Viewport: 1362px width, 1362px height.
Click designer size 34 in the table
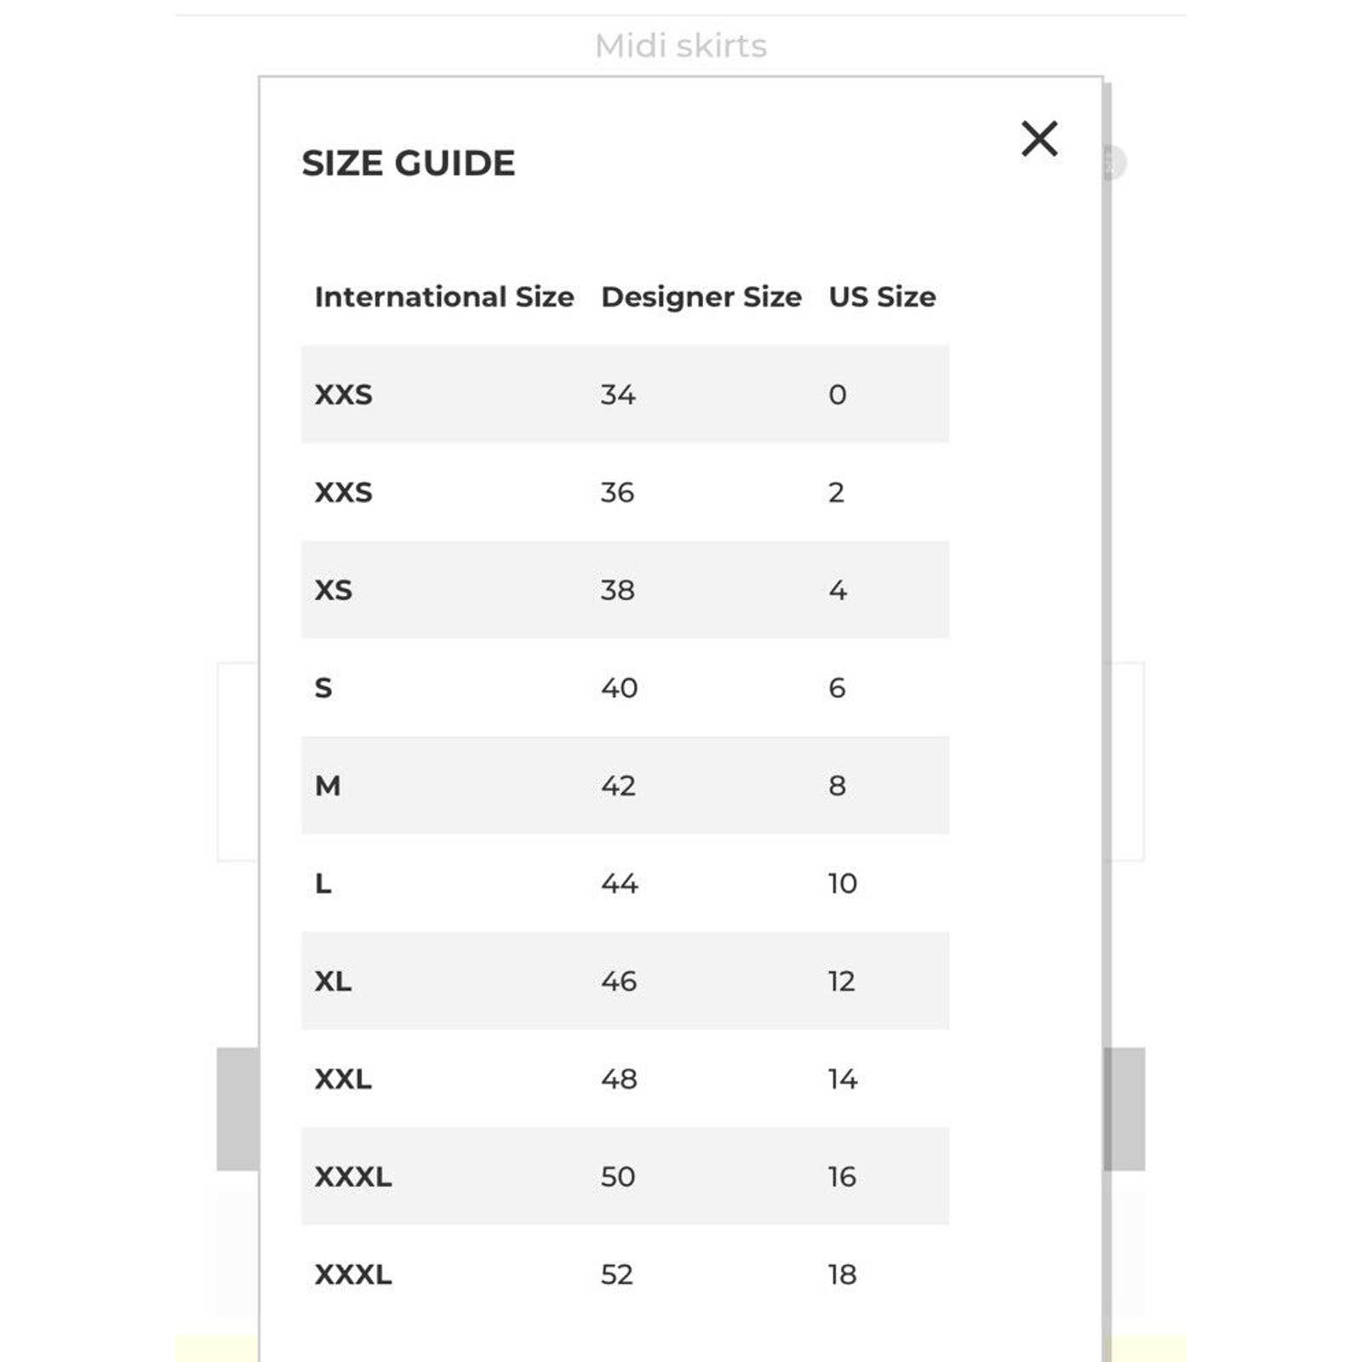tap(618, 394)
